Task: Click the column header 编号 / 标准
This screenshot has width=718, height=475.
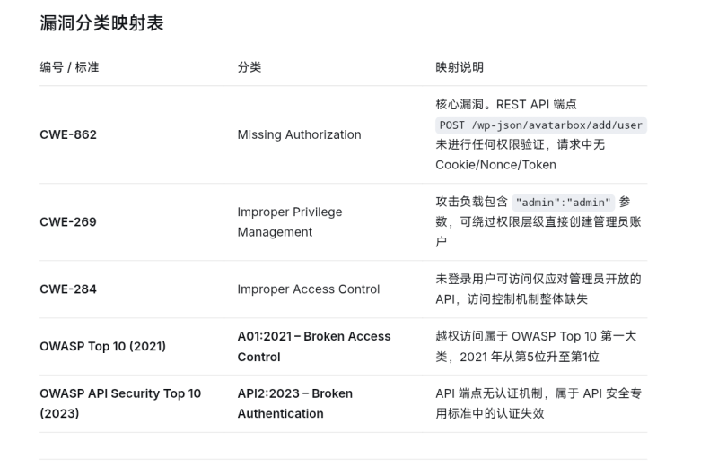Action: (x=69, y=67)
